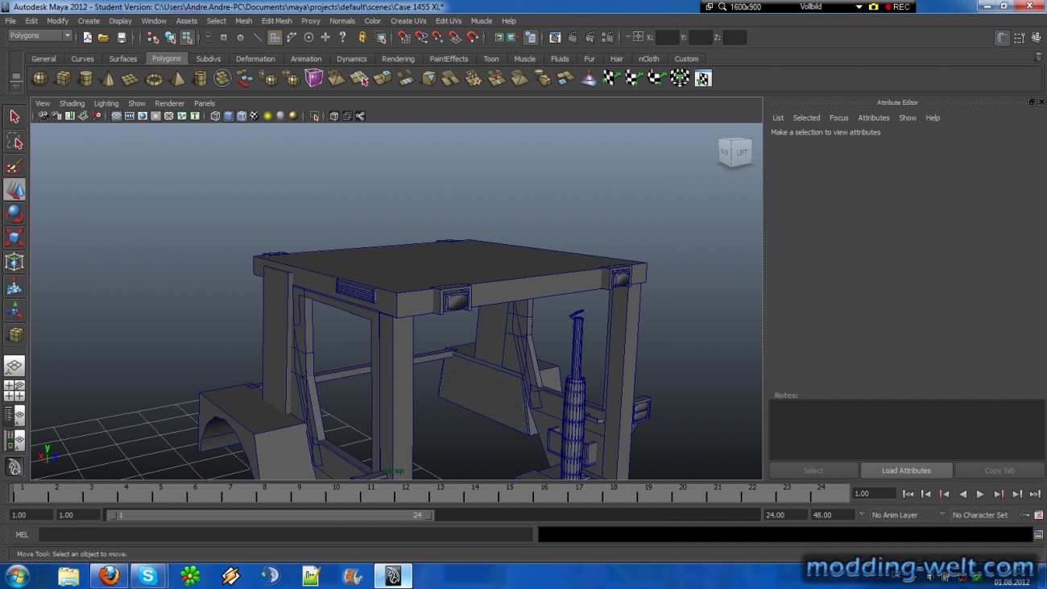Viewport: 1047px width, 589px height.
Task: Click the current frame field showing 1.00
Action: (x=875, y=493)
